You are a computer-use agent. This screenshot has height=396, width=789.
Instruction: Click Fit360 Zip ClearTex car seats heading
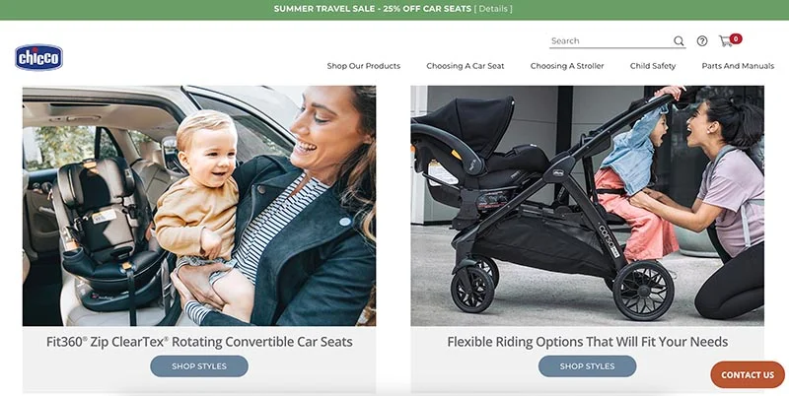coord(199,342)
